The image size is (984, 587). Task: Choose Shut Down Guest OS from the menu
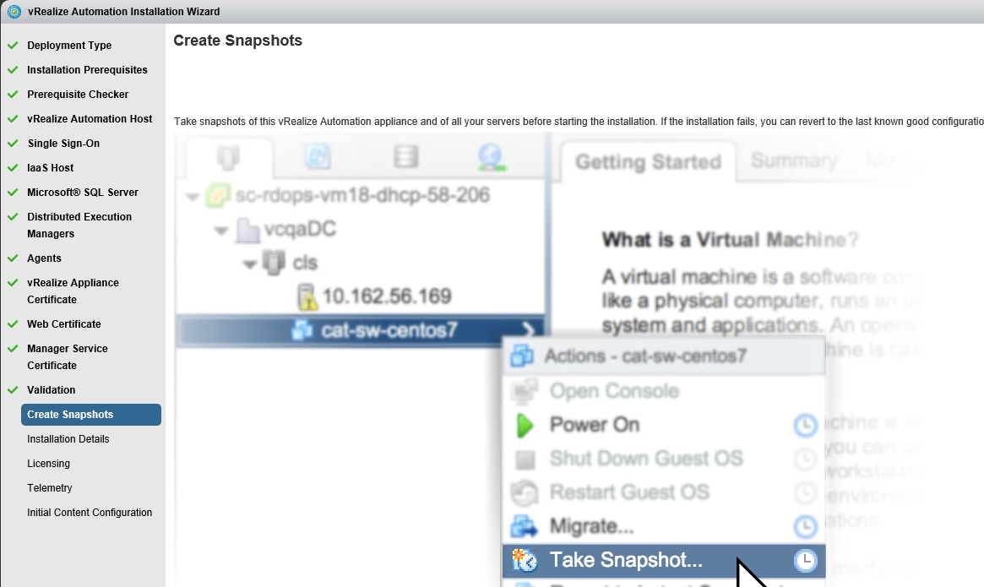663,459
